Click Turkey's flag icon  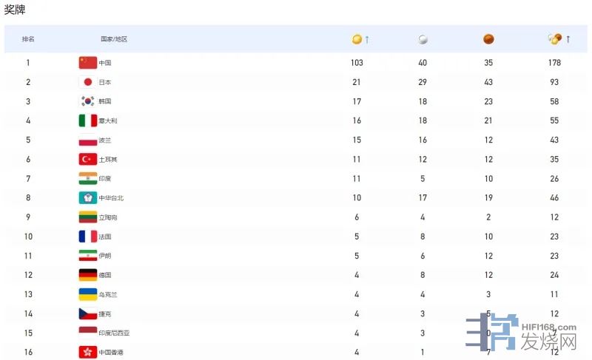(x=88, y=159)
